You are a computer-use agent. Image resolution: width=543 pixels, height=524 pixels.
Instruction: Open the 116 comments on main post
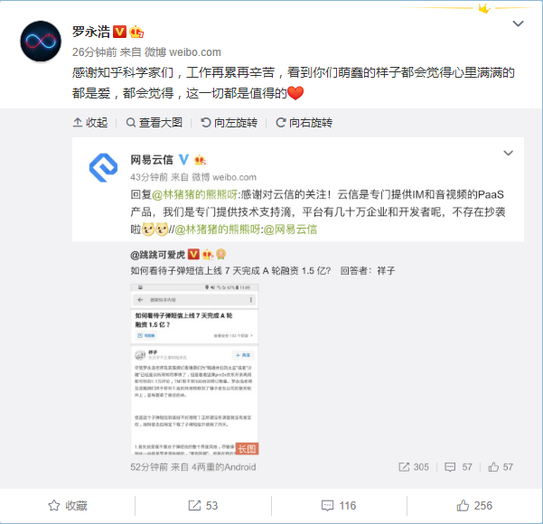[339, 506]
